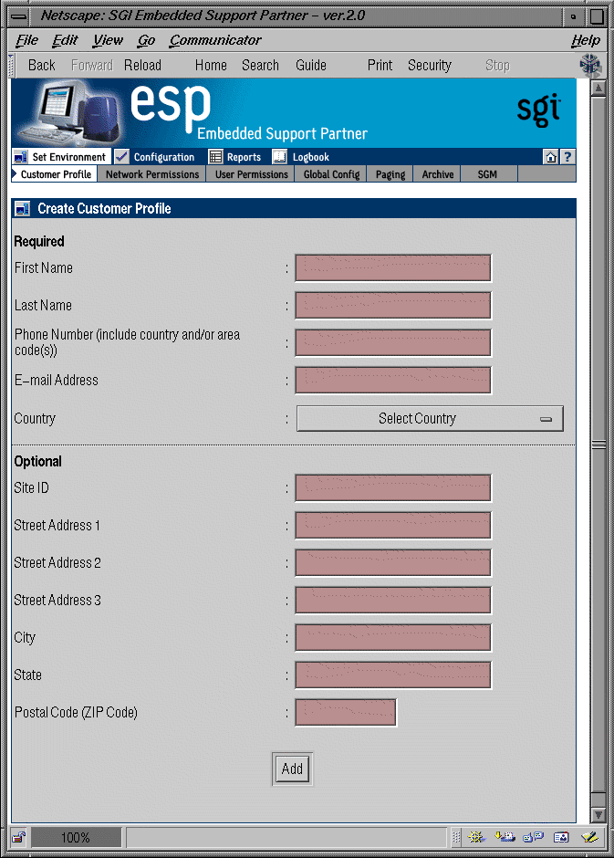Click the Add button
614x858 pixels.
(292, 769)
